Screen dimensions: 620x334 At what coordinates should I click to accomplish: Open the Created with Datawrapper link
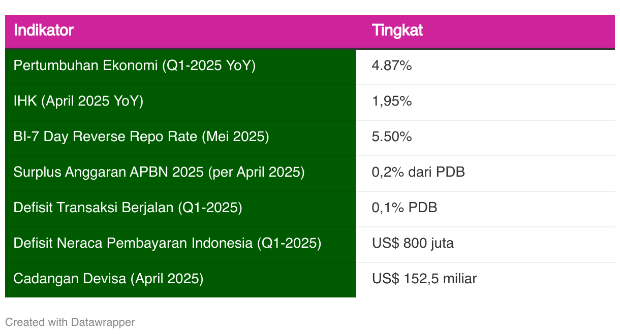click(x=70, y=322)
